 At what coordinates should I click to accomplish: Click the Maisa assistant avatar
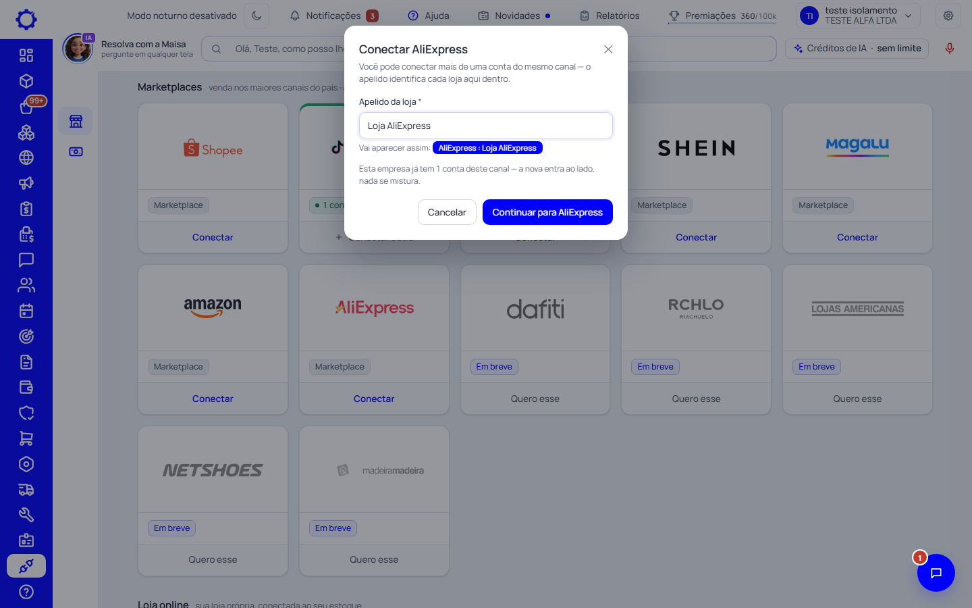click(78, 49)
